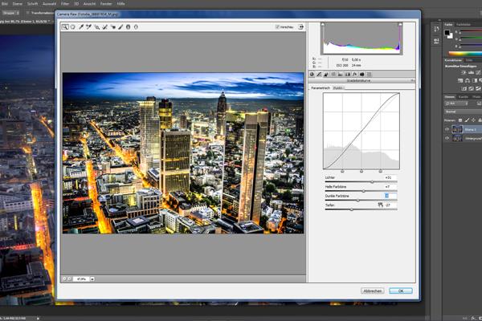Pick the White Balance eyedropper tool
The image size is (482, 321).
(x=80, y=26)
